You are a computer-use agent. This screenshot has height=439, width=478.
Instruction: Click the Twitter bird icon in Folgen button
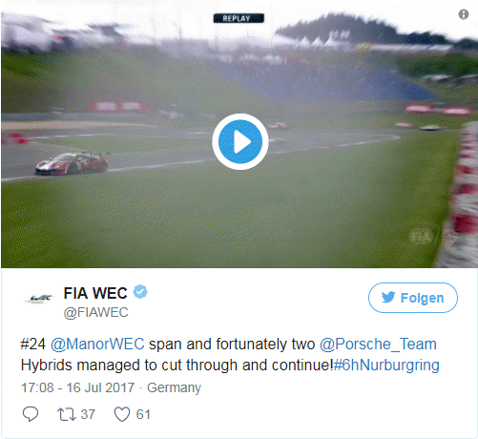pos(388,298)
